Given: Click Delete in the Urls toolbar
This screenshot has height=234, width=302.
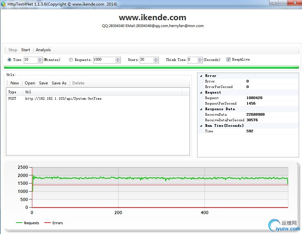Looking at the screenshot, I should click(78, 83).
